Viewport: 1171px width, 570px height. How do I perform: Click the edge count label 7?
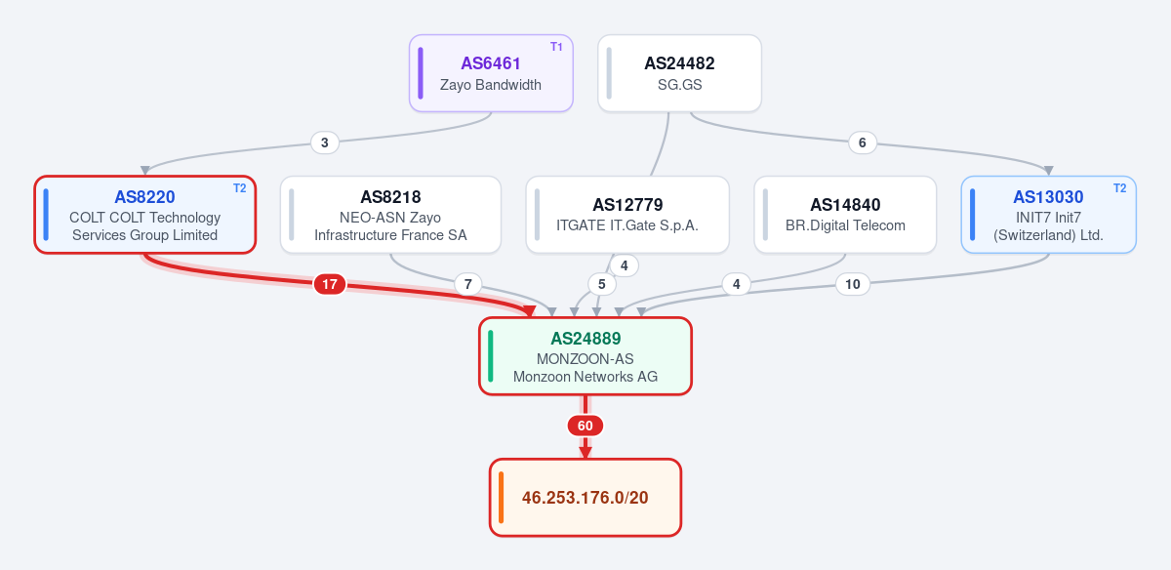point(468,284)
